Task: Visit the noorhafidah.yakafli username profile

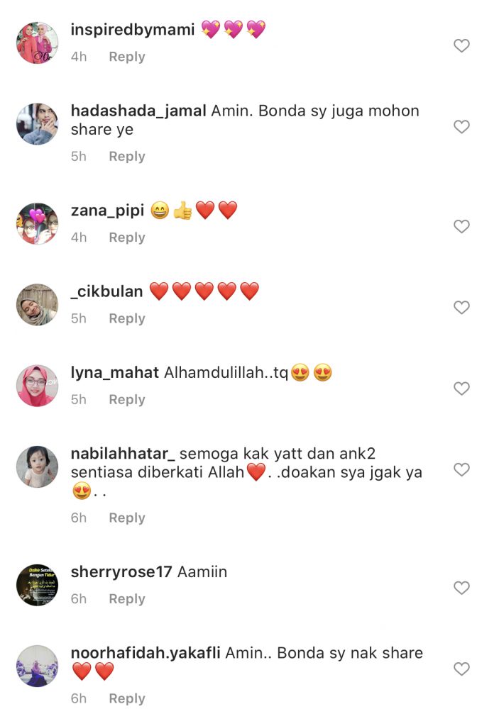Action: (146, 653)
